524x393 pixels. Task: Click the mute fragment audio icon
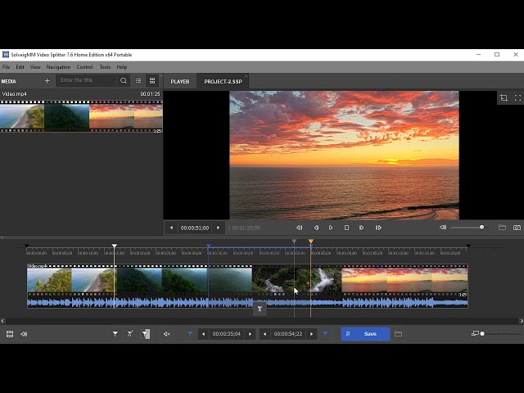pos(166,334)
